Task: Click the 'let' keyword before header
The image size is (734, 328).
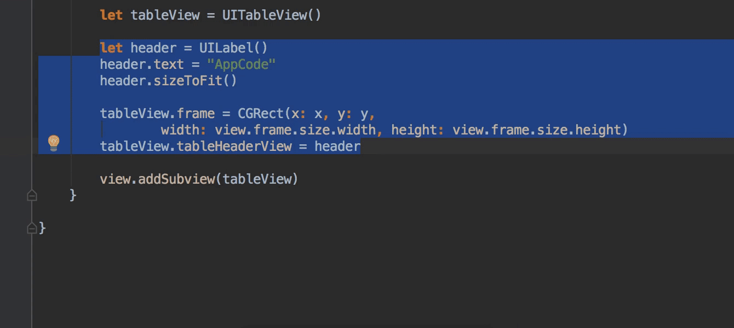Action: pyautogui.click(x=111, y=48)
